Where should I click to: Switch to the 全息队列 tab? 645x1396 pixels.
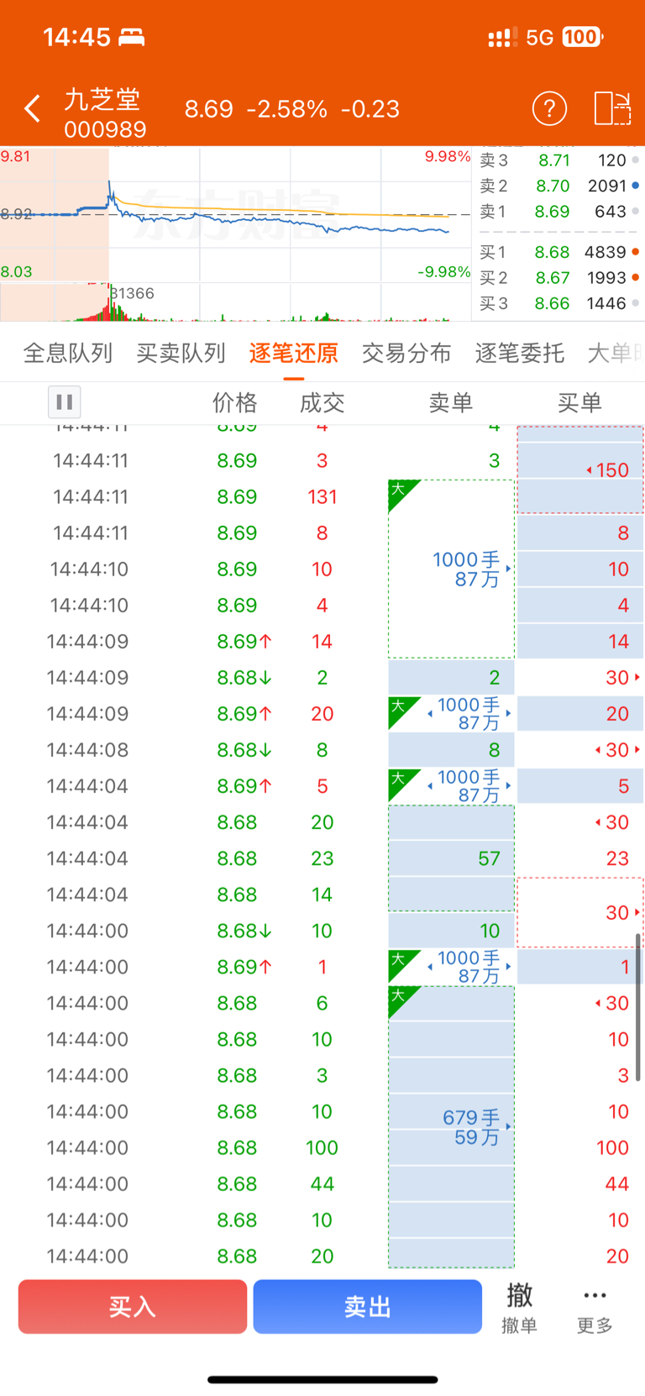(x=68, y=353)
